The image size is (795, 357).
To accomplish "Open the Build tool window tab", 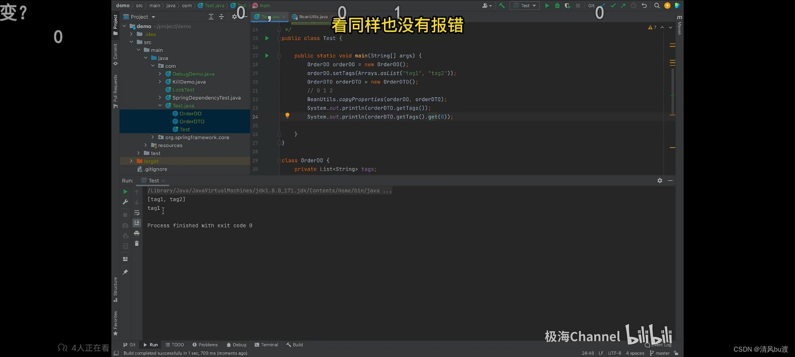I will tap(294, 345).
